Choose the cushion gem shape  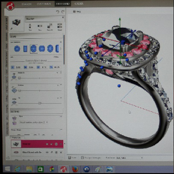42,49
